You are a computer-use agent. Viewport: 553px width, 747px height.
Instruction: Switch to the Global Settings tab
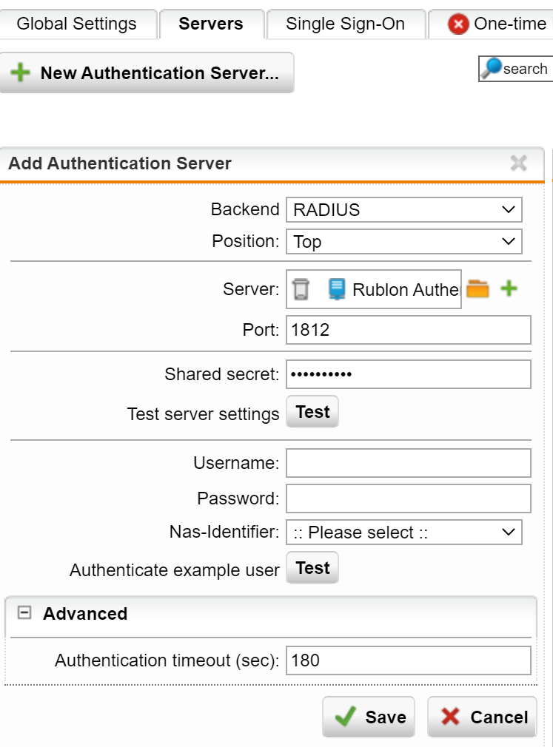[76, 24]
